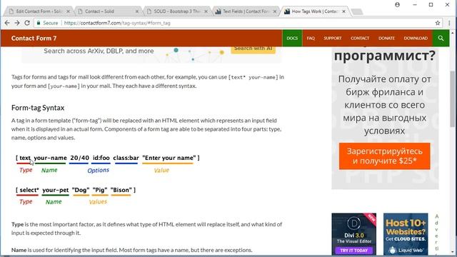Open the Host 10+ Websites ad thumbnail

406,234
